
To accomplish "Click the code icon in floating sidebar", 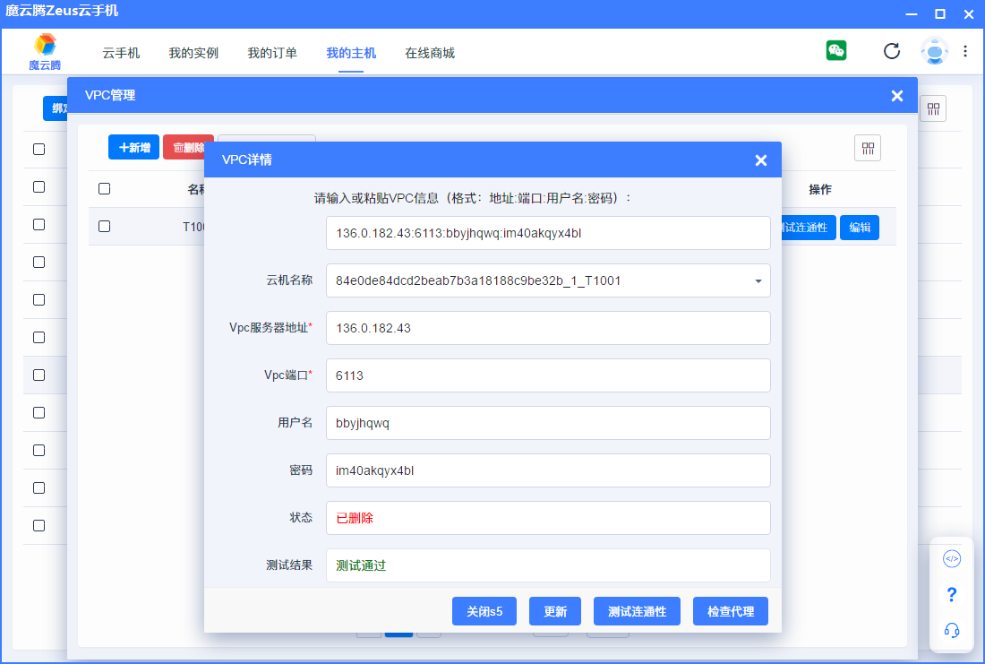I will click(952, 559).
